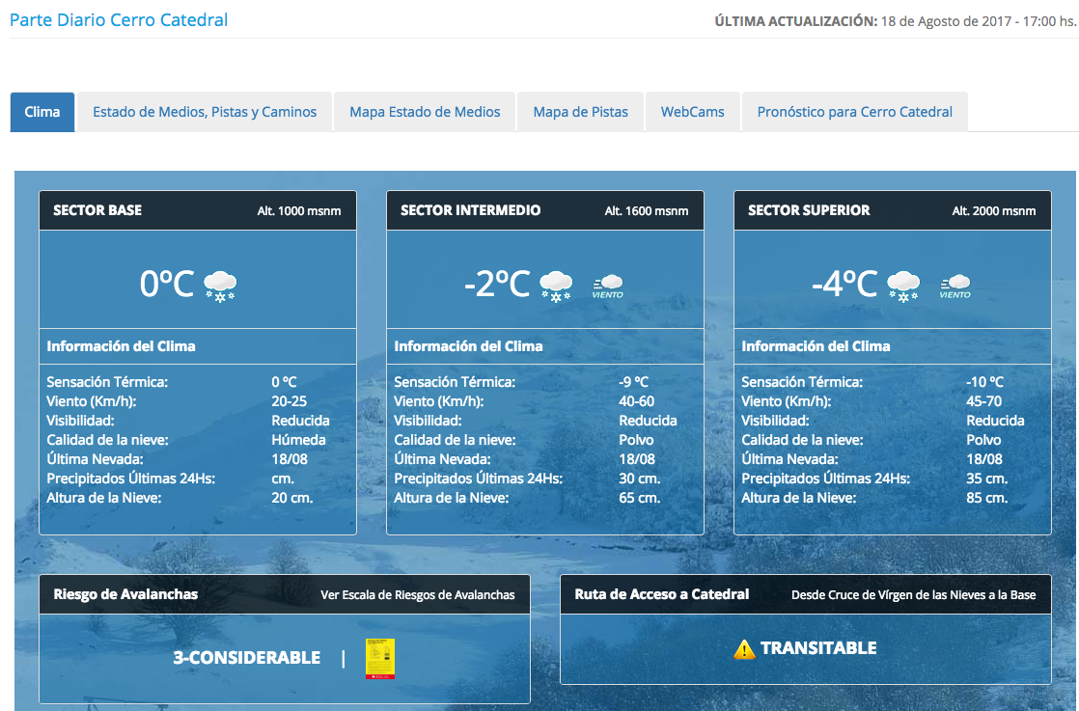Click the 20 cm. snow height value
Screen dimensions: 1079x711
[x=291, y=497]
